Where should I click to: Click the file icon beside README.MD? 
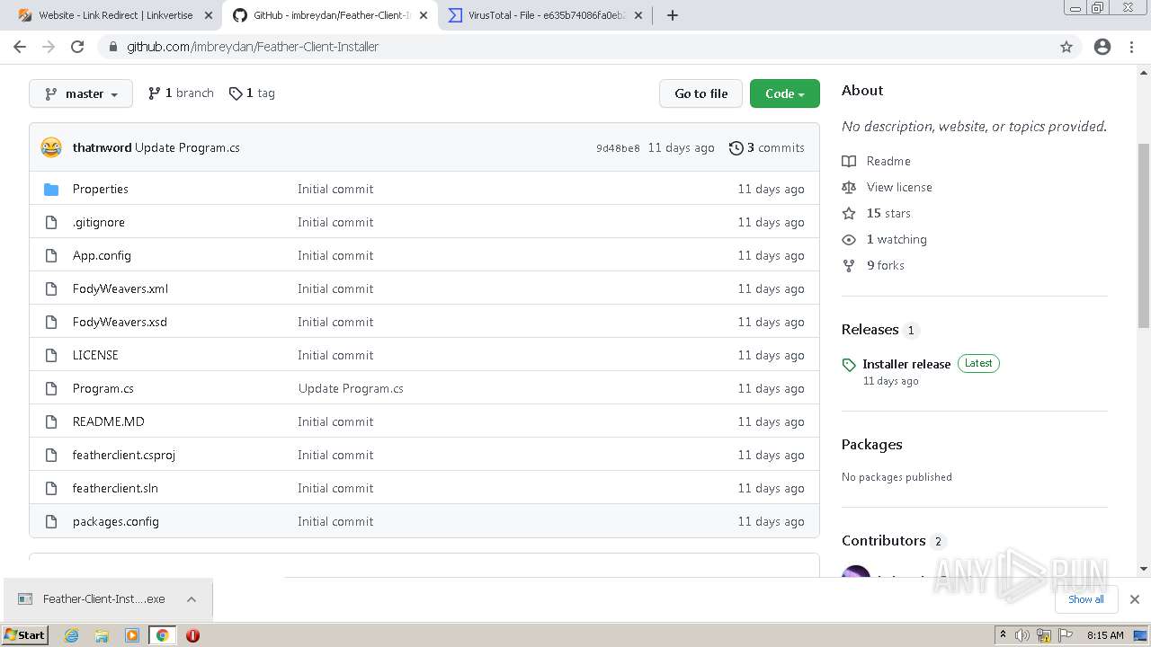[x=51, y=421]
